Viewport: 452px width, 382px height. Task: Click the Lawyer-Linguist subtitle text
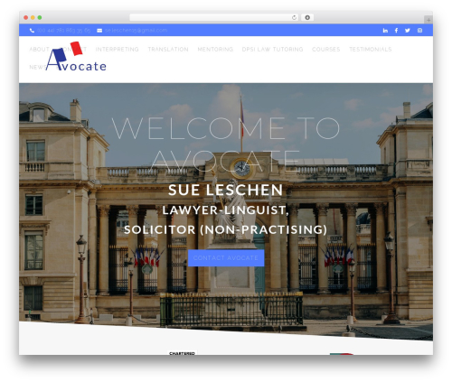click(226, 210)
